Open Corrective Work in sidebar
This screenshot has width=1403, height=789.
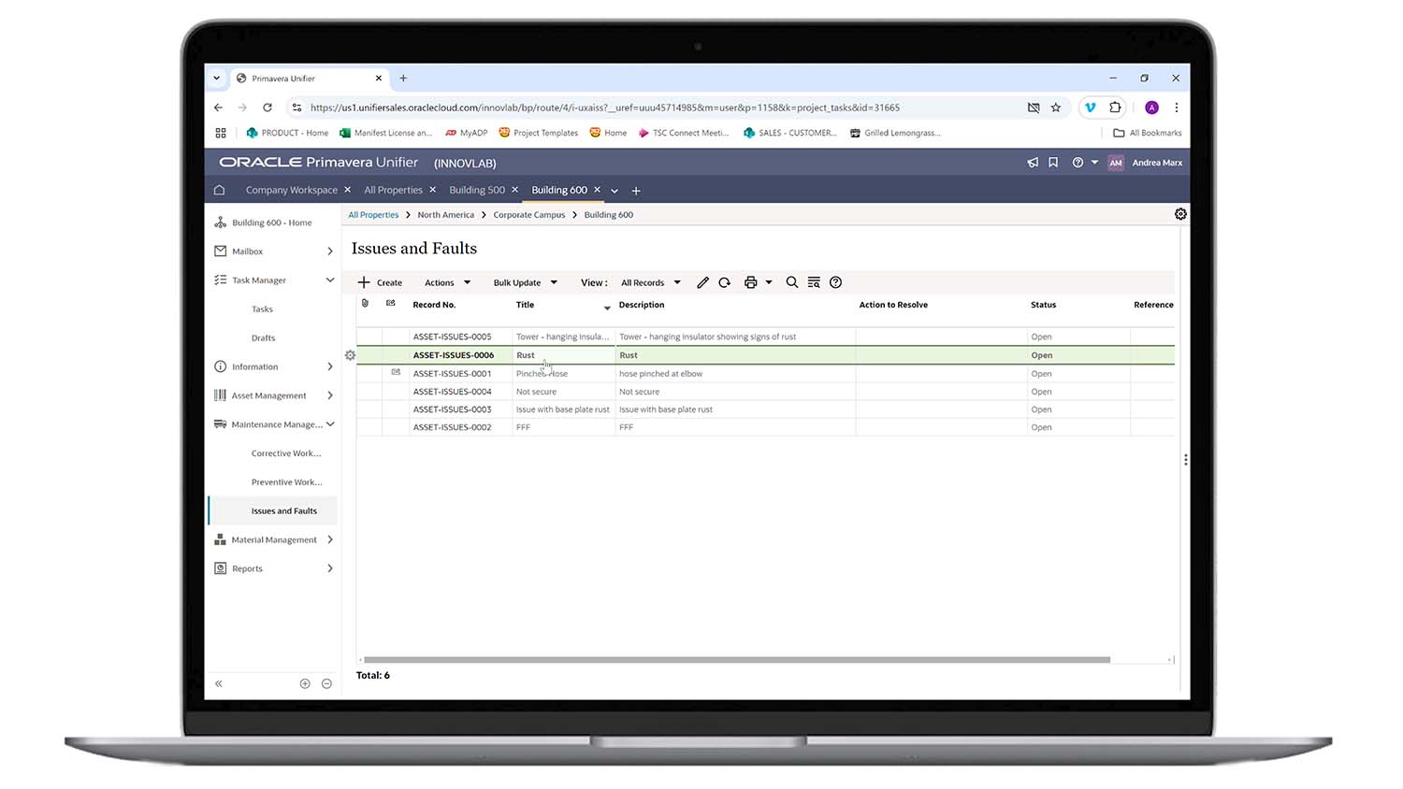286,453
